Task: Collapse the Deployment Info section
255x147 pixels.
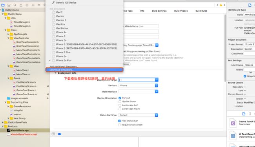Action: 56,73
